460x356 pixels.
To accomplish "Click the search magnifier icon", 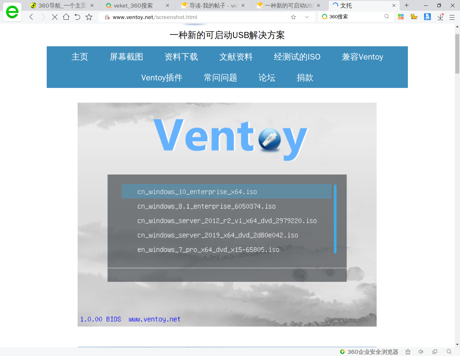I will pyautogui.click(x=387, y=17).
